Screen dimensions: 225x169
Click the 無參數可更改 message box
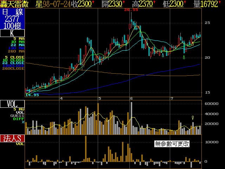coord(172,144)
